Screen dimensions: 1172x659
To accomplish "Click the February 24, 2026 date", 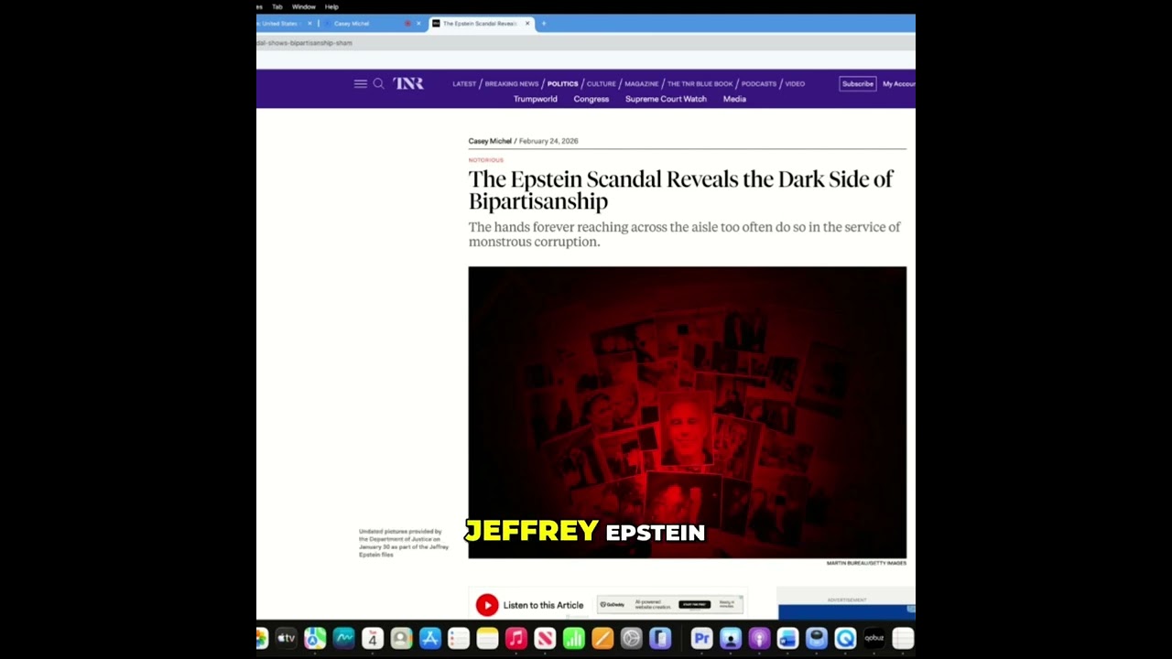I will 548,141.
